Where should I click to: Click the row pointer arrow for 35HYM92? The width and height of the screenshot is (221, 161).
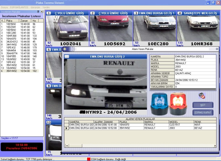(x=66, y=128)
